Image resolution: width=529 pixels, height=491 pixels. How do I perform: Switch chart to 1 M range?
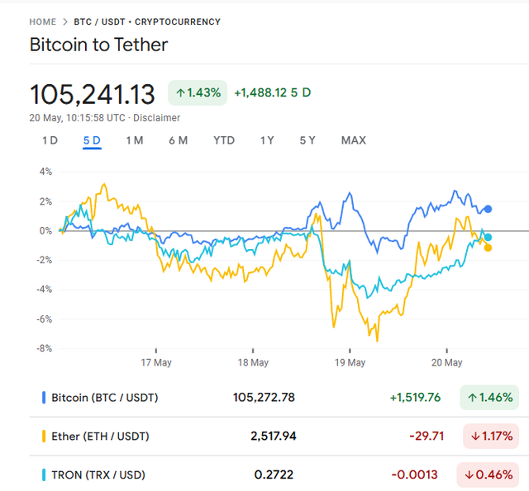click(x=134, y=140)
